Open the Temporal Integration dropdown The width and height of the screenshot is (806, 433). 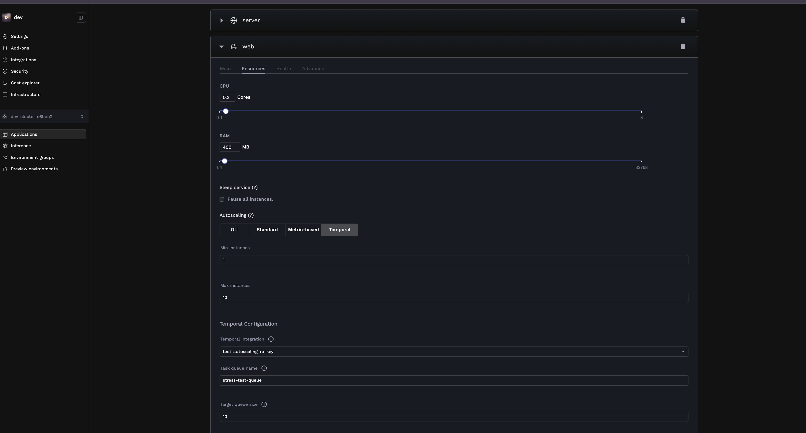point(453,351)
